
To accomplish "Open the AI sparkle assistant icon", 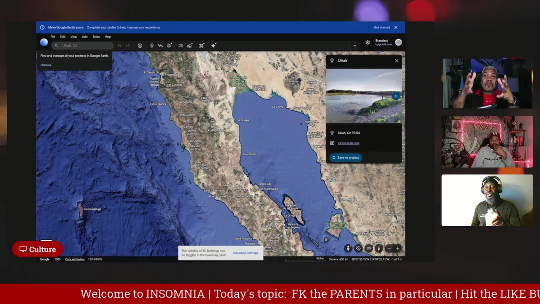I will click(213, 46).
